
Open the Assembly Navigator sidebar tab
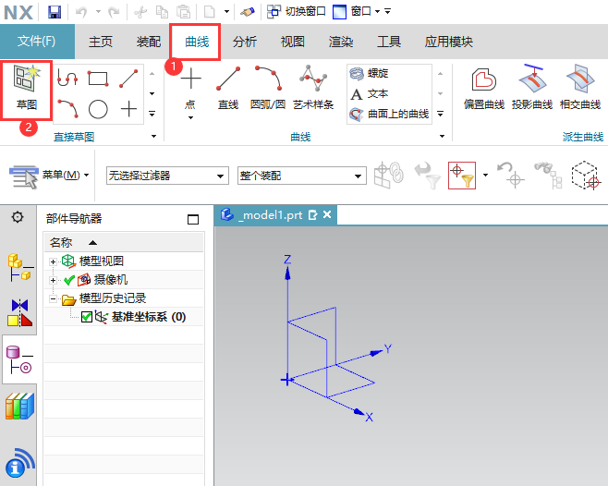[19, 267]
